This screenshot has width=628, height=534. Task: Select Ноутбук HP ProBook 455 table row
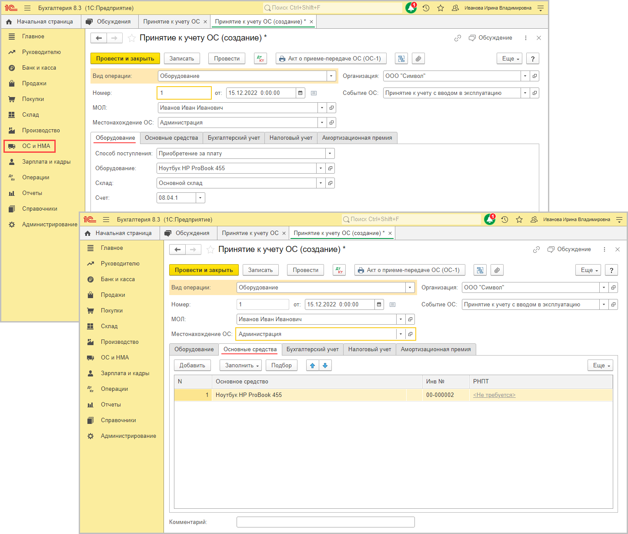click(393, 395)
